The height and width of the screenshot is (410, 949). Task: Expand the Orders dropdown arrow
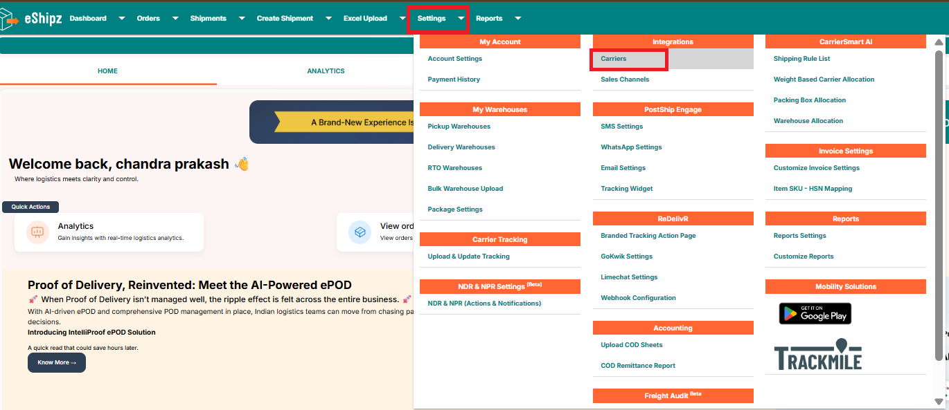click(x=175, y=19)
